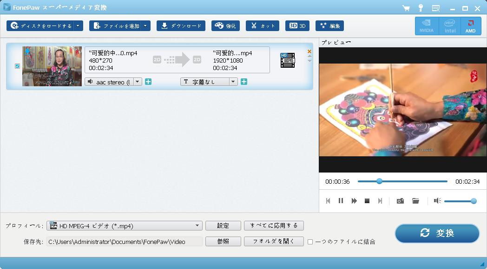Click source filename “可爱的中...0.mp4
Viewport: 487px width, 269px height.
point(113,53)
